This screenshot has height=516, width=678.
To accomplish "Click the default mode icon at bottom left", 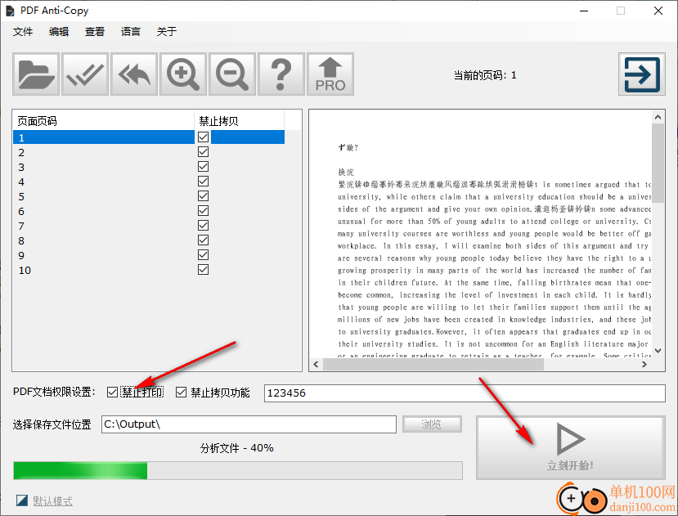I will [x=21, y=500].
